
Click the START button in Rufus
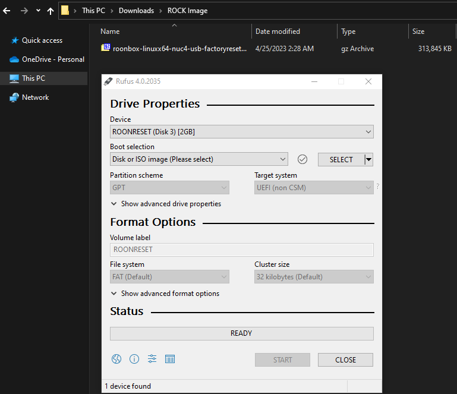point(282,360)
